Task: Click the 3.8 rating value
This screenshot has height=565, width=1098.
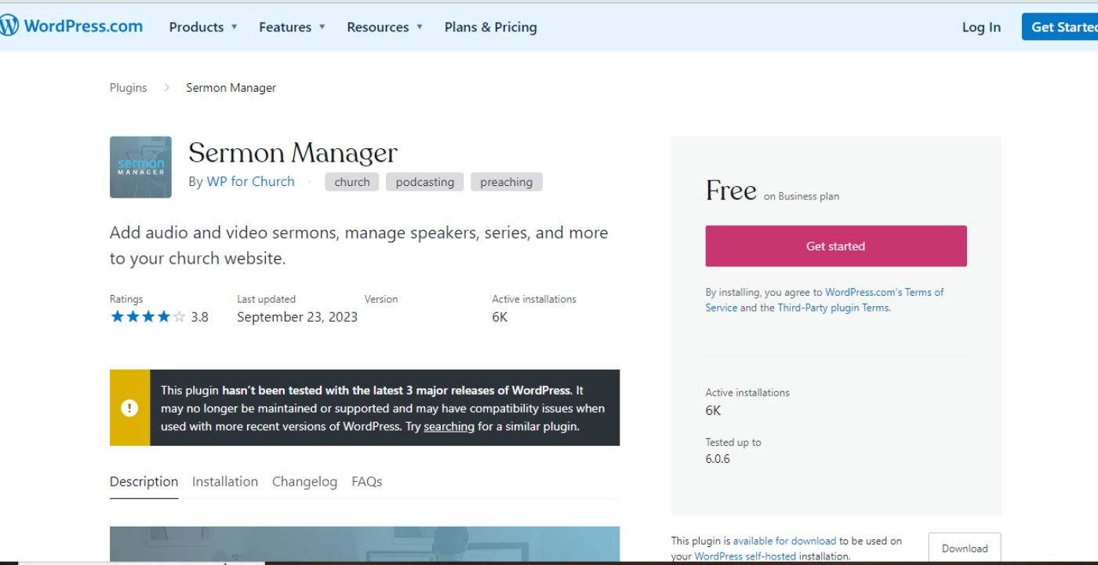Action: (200, 317)
